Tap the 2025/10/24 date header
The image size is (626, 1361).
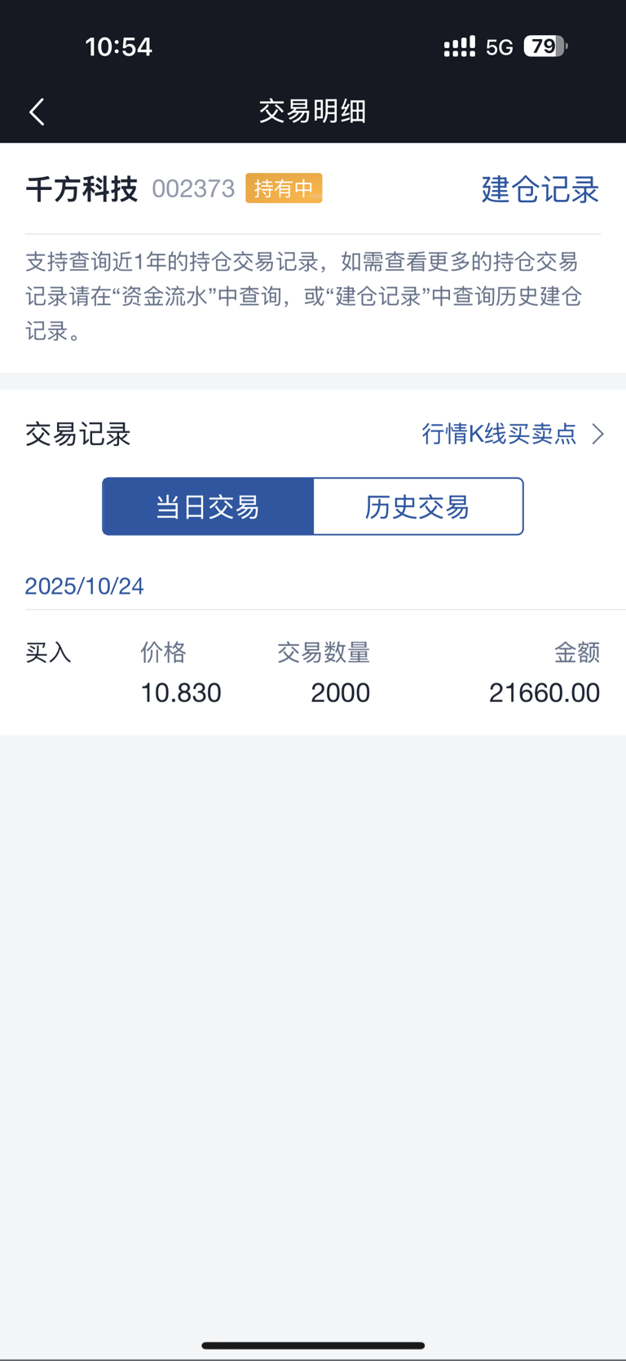tap(85, 586)
